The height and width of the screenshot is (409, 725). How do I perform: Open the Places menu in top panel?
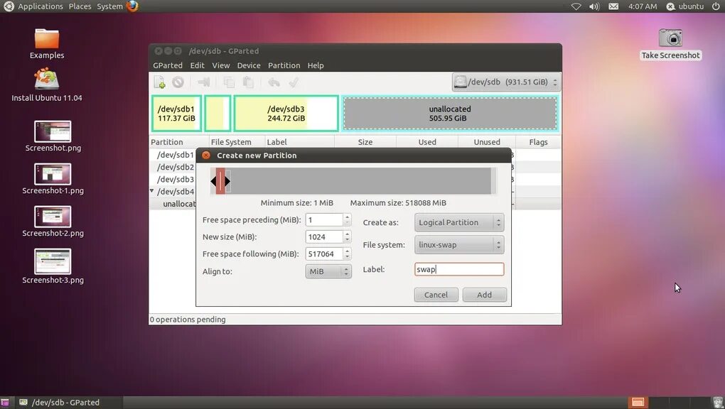[80, 6]
